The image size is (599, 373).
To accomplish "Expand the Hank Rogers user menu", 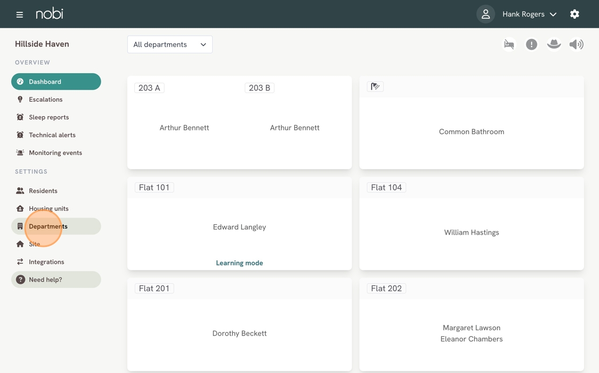I will 529,14.
